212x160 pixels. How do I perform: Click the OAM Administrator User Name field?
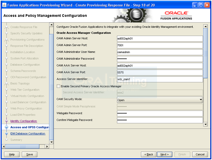[160, 52]
